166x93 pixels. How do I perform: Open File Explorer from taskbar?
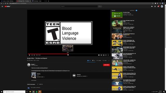point(30,92)
